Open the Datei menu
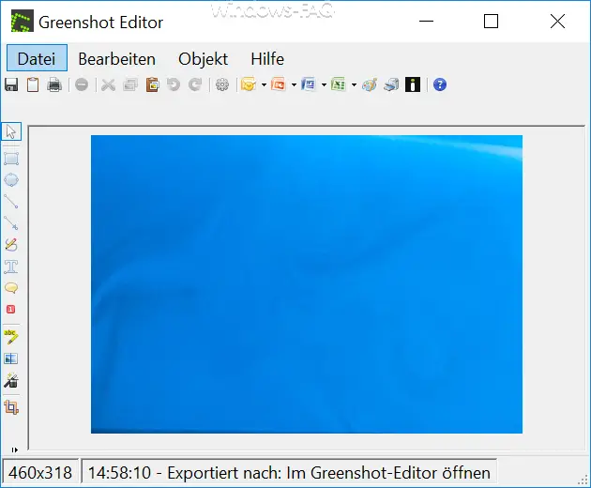 pyautogui.click(x=37, y=58)
